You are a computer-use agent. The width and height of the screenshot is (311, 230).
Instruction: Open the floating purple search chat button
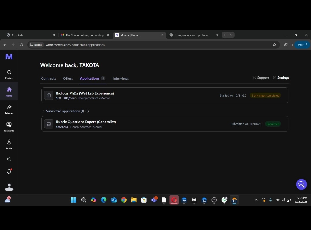[x=301, y=184]
